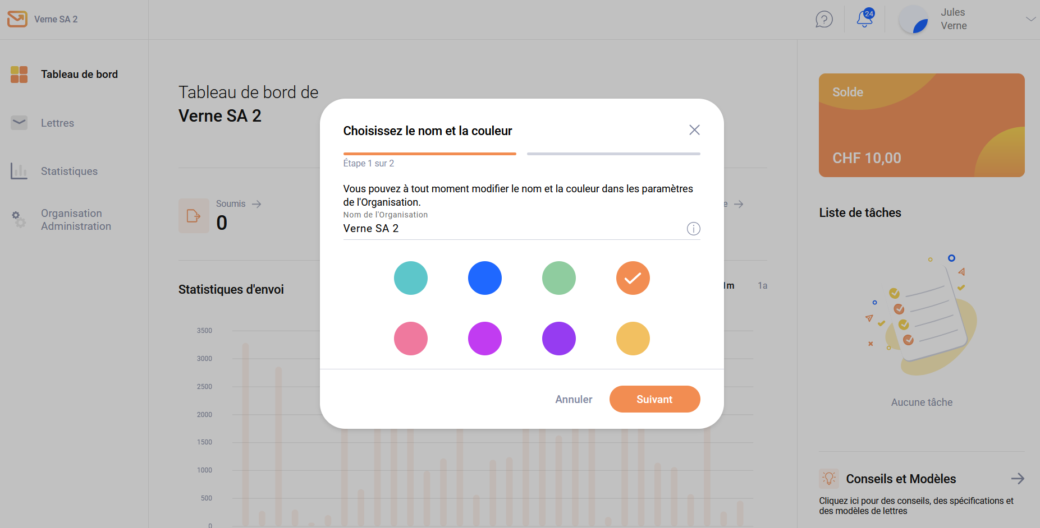This screenshot has height=528, width=1040.
Task: Open the notifications bell
Action: pyautogui.click(x=864, y=19)
